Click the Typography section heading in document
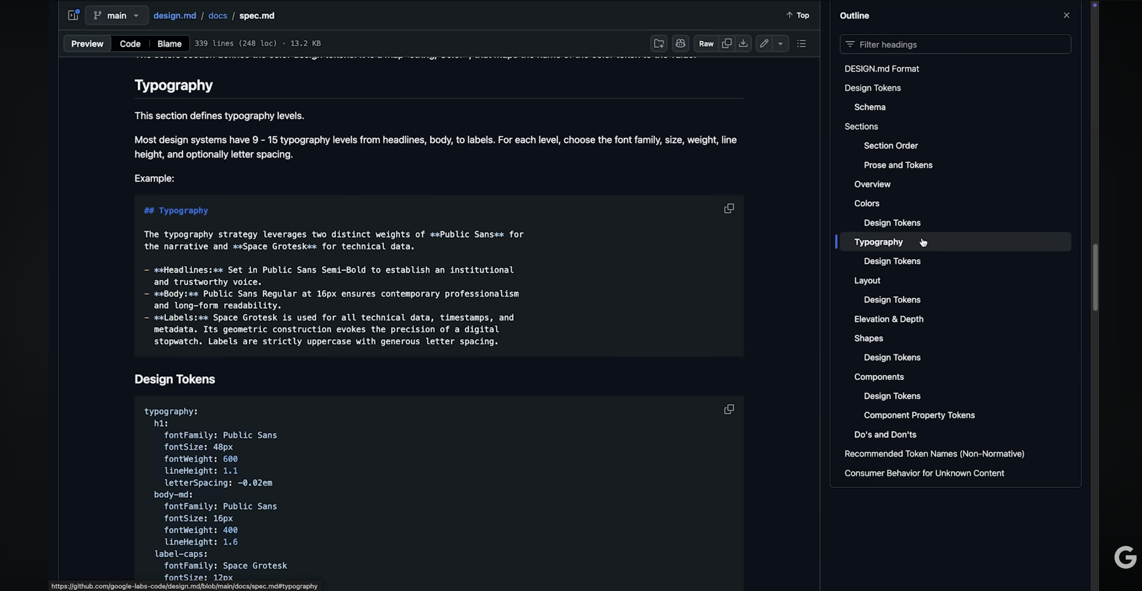1142x591 pixels. pyautogui.click(x=173, y=85)
